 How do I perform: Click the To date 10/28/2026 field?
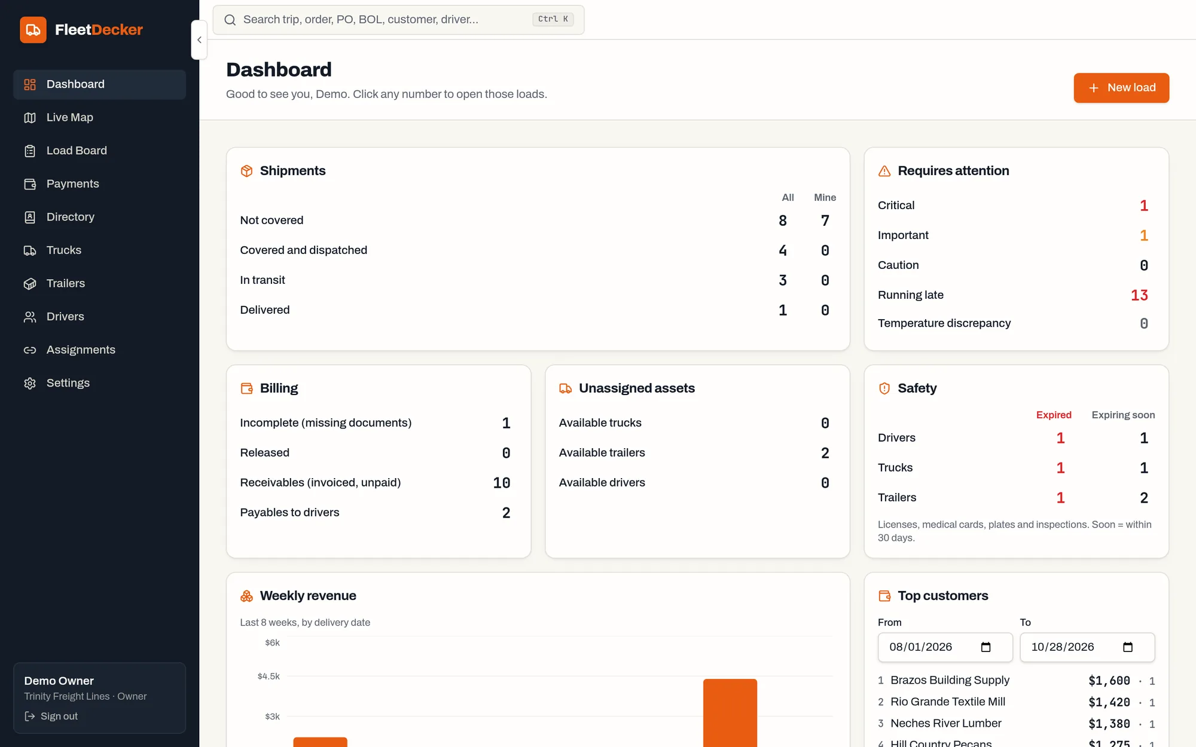[1087, 647]
